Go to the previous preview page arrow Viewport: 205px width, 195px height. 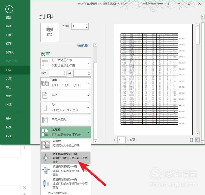pyautogui.click(x=115, y=140)
